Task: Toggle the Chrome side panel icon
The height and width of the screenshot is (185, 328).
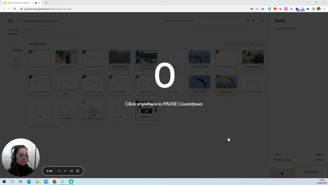Action: click(313, 9)
